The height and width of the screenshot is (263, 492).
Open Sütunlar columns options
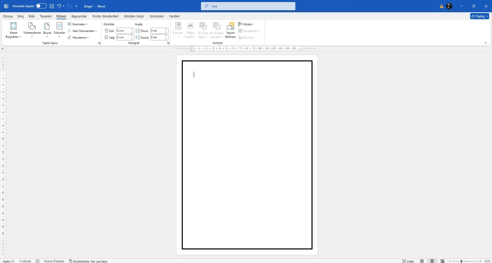[x=59, y=30]
